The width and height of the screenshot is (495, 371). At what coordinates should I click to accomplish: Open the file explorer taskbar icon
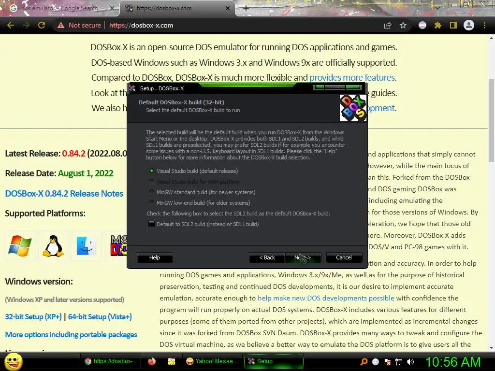coord(172,361)
